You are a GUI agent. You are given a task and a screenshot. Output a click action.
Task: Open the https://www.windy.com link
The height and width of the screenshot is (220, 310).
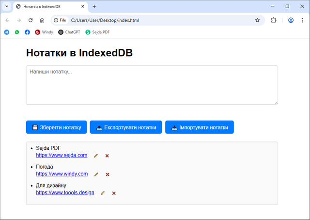tap(62, 173)
